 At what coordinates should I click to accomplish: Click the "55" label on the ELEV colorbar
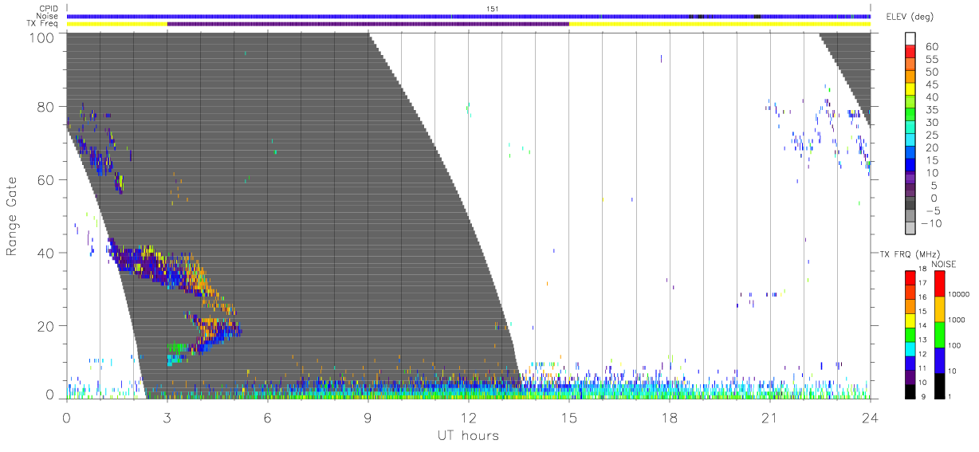930,59
